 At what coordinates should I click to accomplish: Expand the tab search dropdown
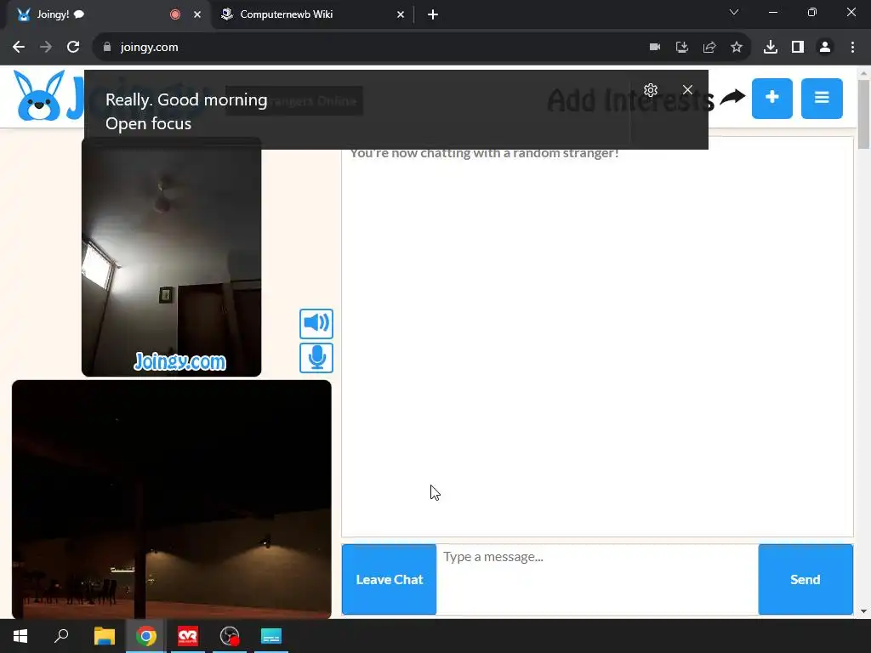point(734,12)
